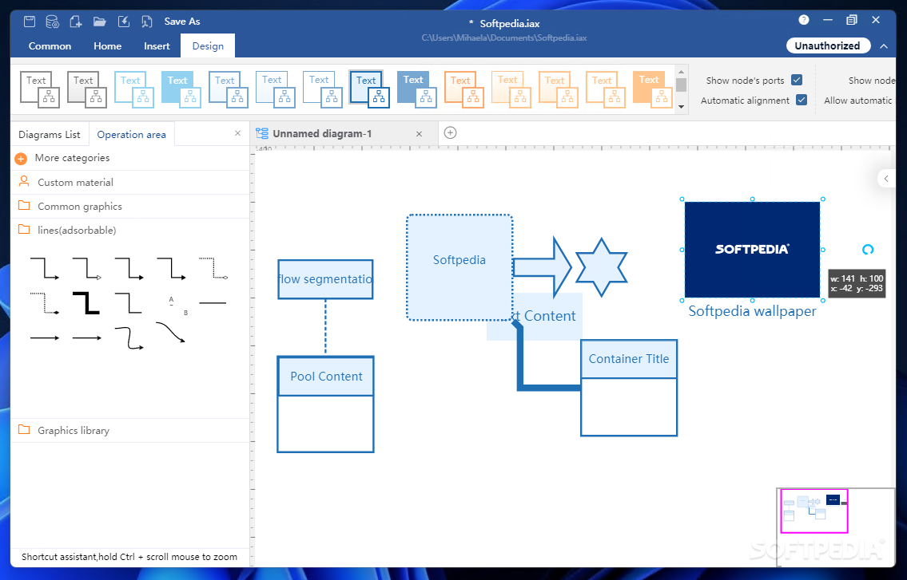Select the flow segmentation node
This screenshot has height=580, width=907.
pyautogui.click(x=325, y=279)
